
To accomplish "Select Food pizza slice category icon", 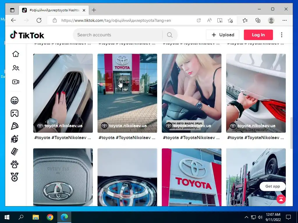I will 15,126.
